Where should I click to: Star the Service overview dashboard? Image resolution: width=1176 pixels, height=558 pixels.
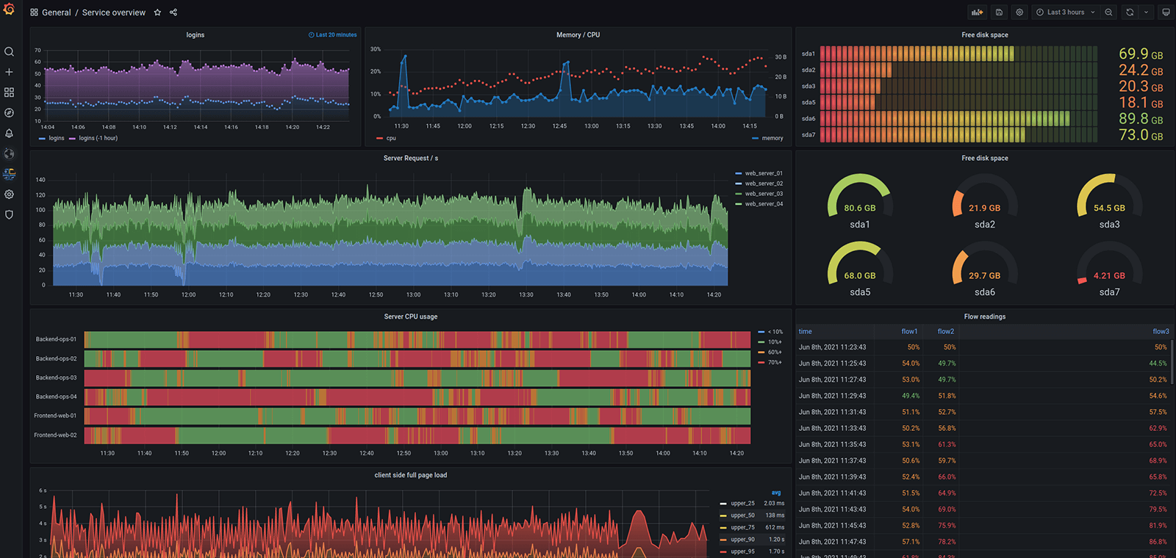click(157, 12)
